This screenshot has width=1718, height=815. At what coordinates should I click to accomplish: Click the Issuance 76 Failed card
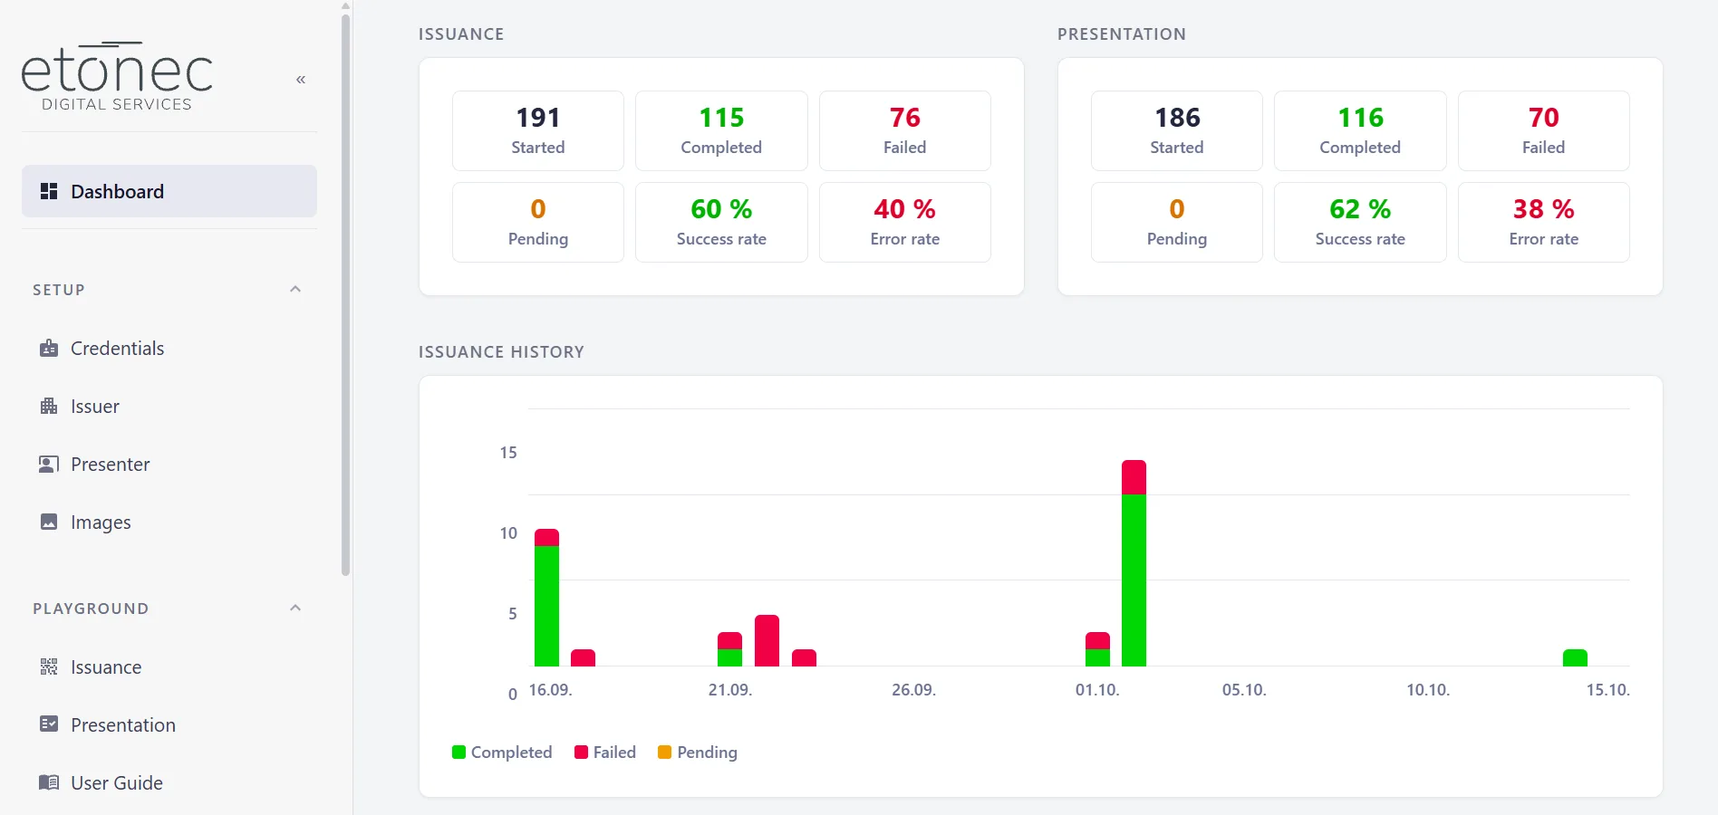[905, 130]
